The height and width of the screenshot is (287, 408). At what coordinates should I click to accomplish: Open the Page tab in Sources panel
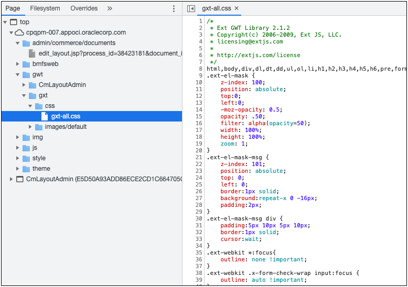(x=13, y=8)
